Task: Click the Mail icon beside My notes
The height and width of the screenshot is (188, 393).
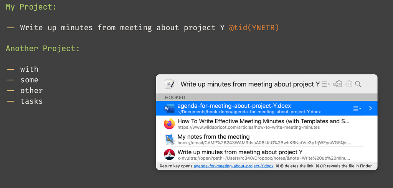Action: 169,139
